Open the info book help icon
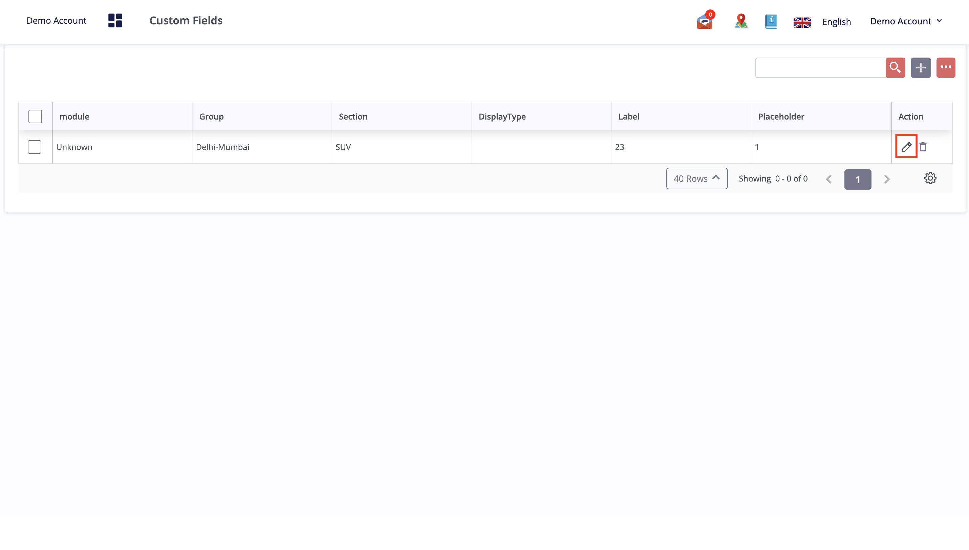Image resolution: width=969 pixels, height=550 pixels. (770, 22)
